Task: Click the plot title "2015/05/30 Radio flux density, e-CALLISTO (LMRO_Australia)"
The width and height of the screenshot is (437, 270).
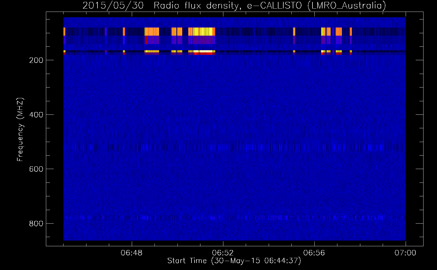Action: point(234,5)
